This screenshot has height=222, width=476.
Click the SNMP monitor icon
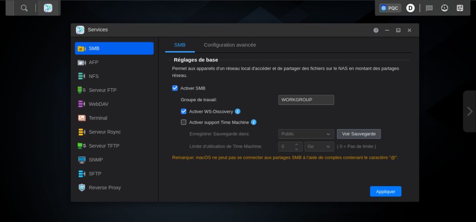tap(82, 160)
